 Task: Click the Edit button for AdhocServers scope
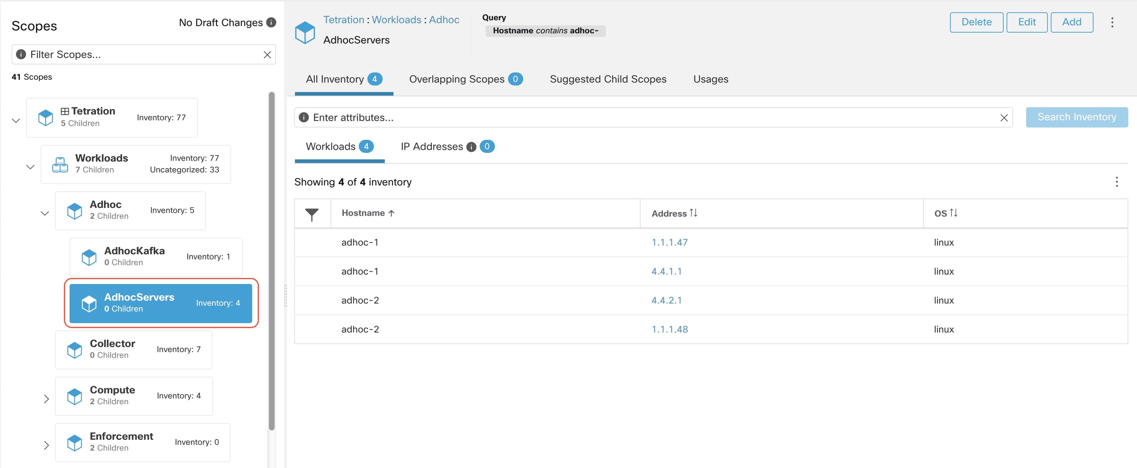click(1026, 22)
